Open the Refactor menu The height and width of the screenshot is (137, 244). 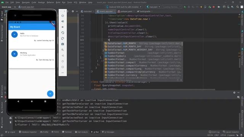(50, 2)
